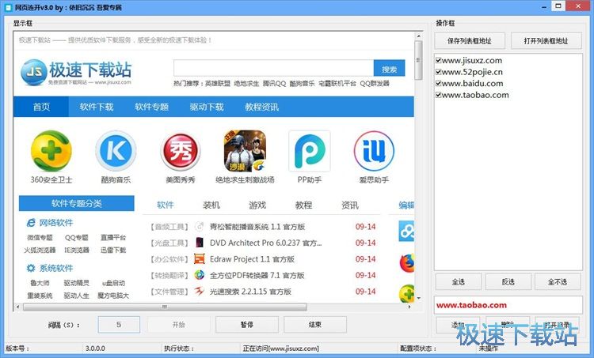Viewport: 594px width, 358px height.
Task: Click the vertical scrollbar thumb of webpage
Action: (419, 61)
